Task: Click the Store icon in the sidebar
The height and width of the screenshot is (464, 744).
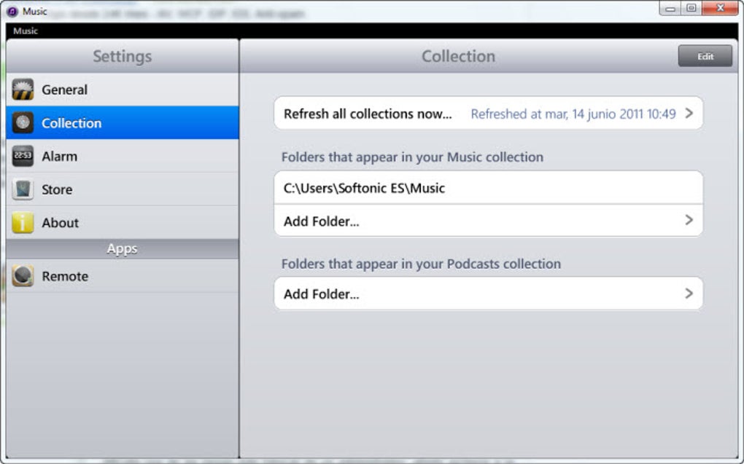Action: tap(23, 189)
